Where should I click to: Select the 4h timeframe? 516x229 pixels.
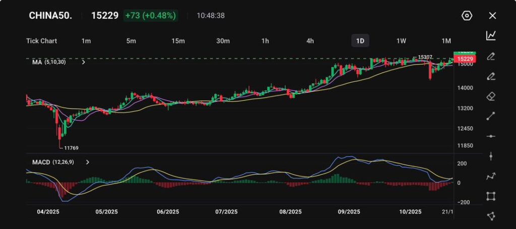(x=310, y=41)
